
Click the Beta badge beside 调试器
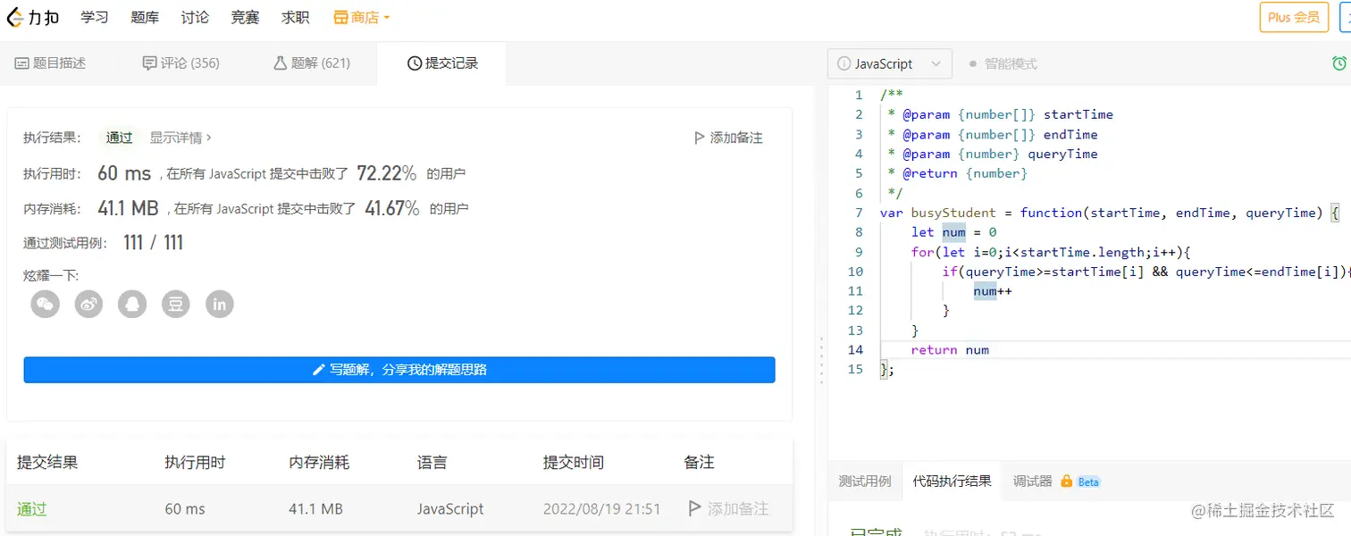click(1088, 482)
